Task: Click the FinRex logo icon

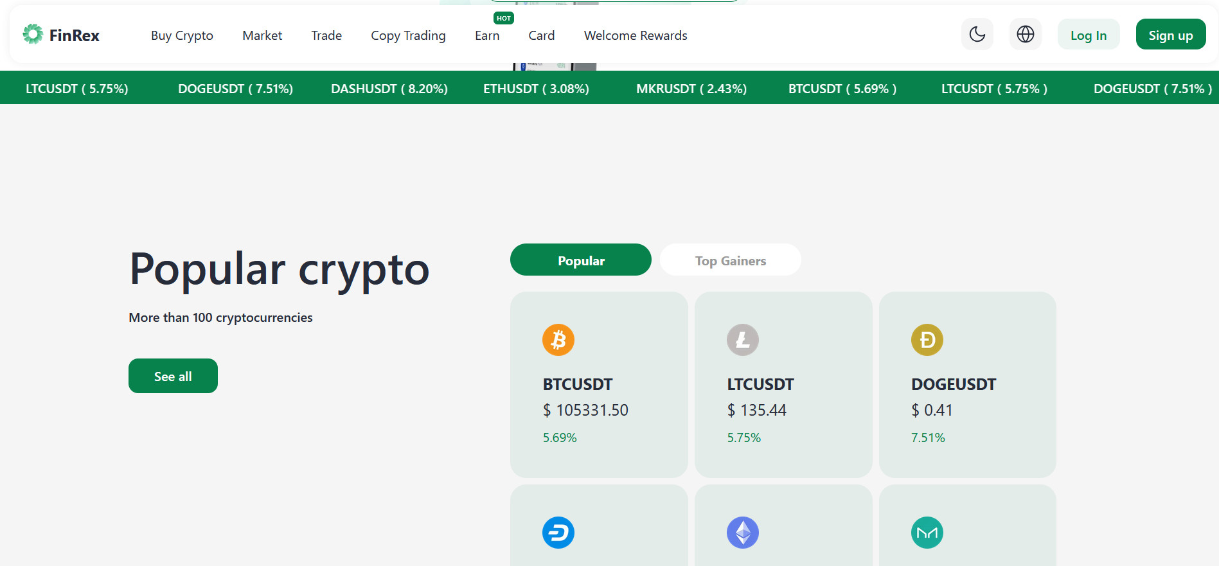Action: [x=33, y=34]
